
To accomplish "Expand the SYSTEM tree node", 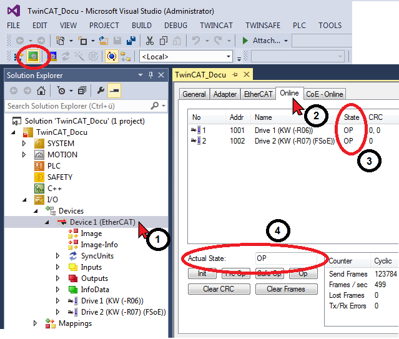I will click(24, 144).
